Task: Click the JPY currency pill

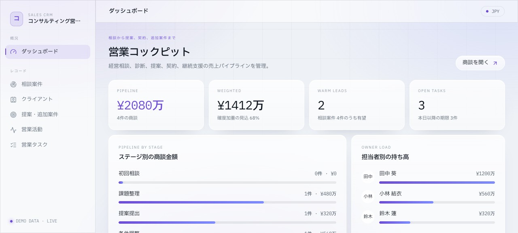Action: 493,11
